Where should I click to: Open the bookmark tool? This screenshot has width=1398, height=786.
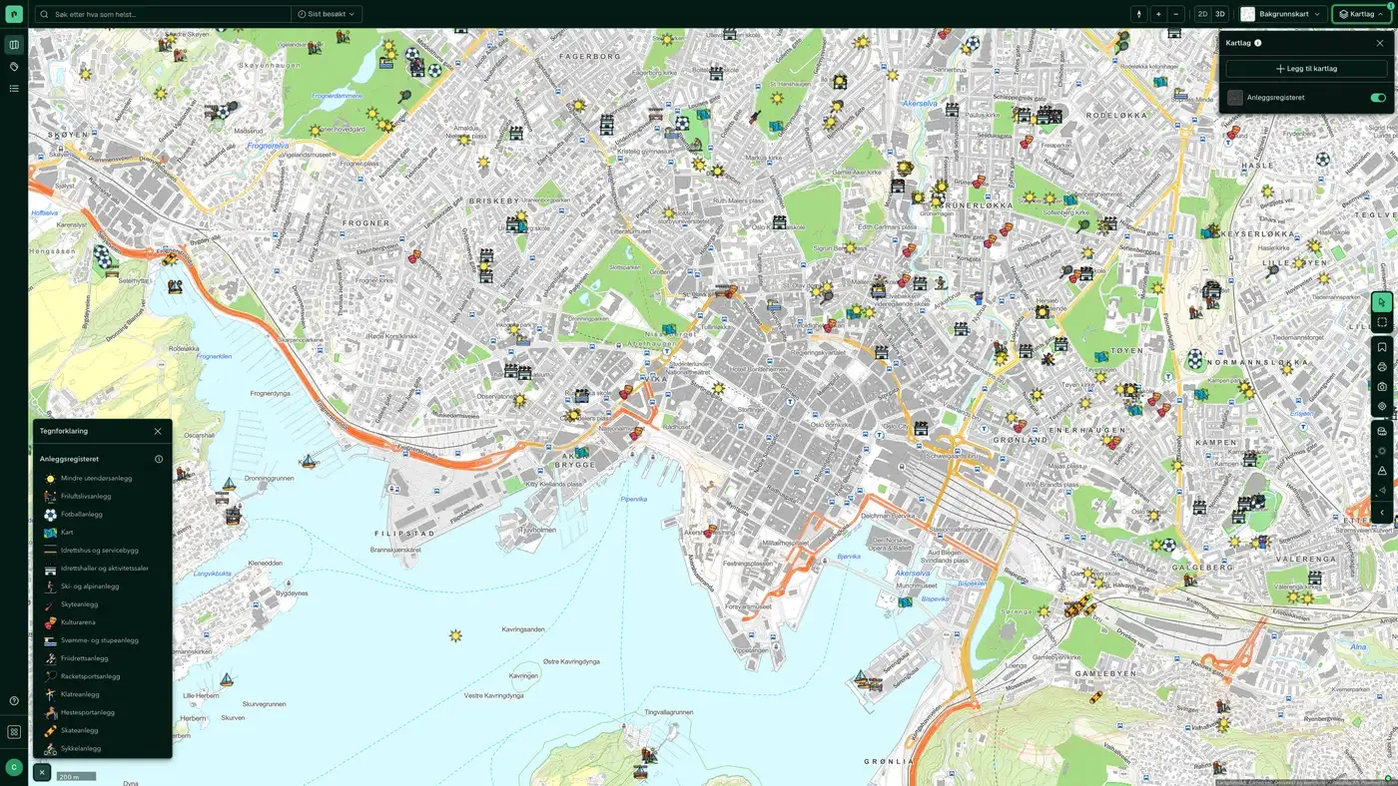[x=1382, y=347]
